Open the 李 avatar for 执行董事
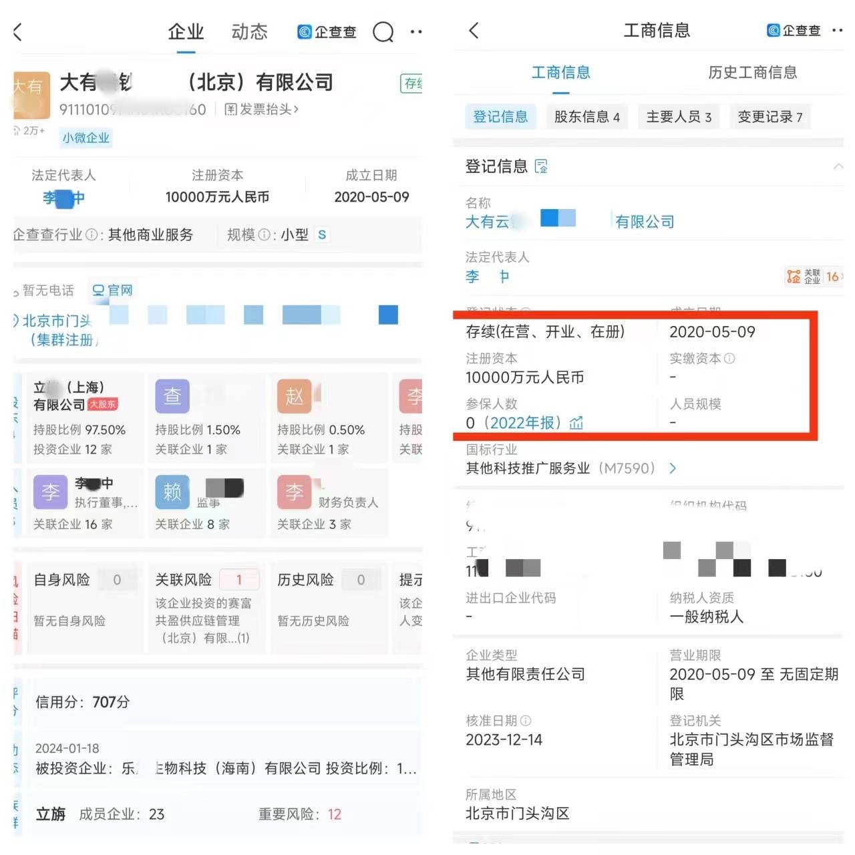This screenshot has height=855, width=855. (x=51, y=492)
